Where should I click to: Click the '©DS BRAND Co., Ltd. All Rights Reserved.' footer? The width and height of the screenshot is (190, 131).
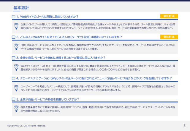point(26,126)
